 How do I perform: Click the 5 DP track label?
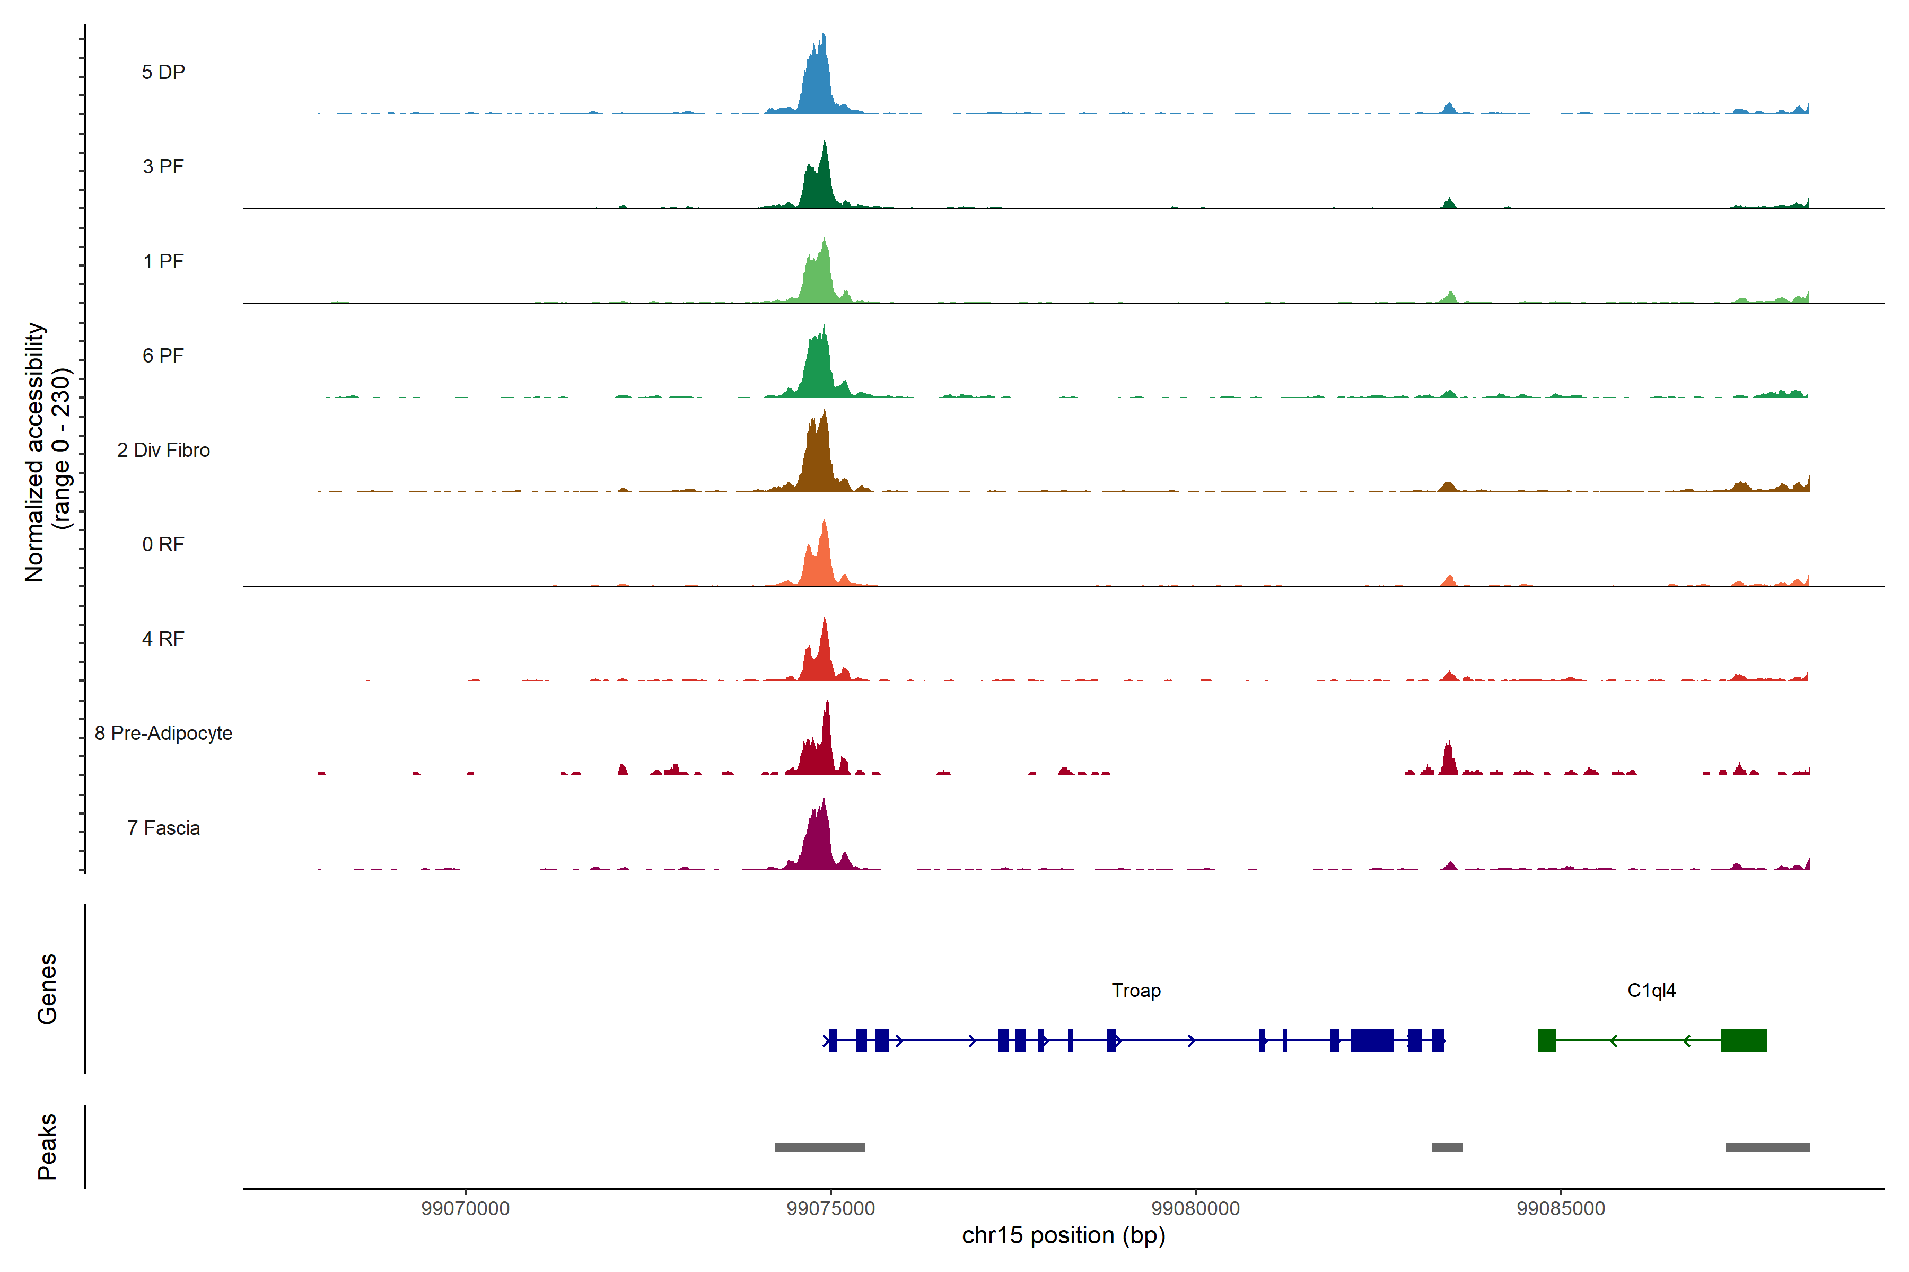163,72
